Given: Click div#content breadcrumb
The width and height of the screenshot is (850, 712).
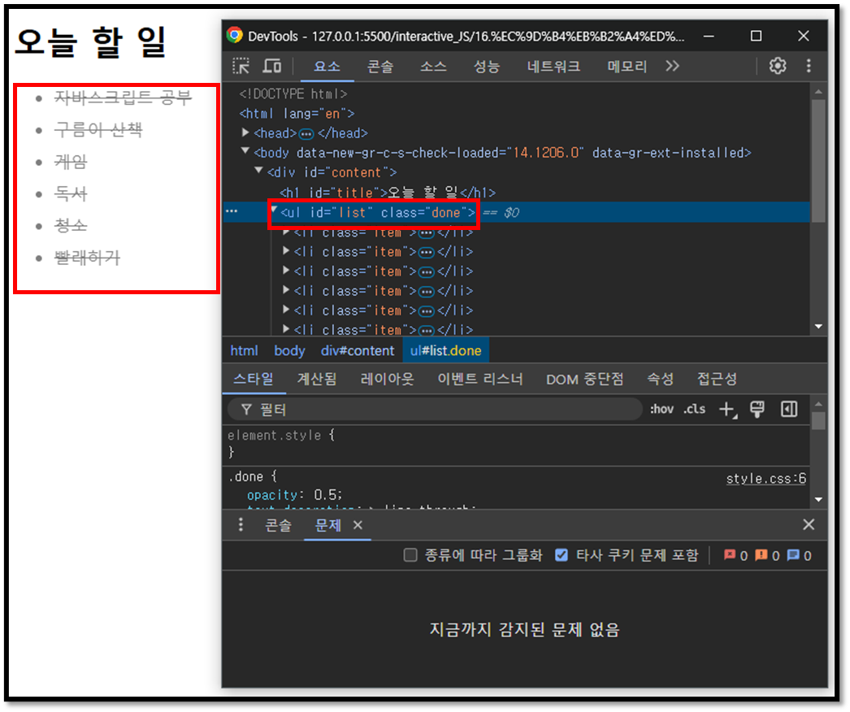Looking at the screenshot, I should tap(358, 350).
